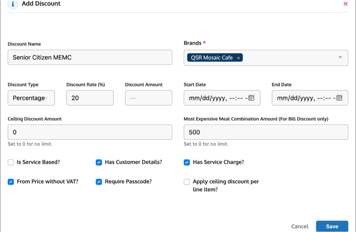Viewport: 356px width, 232px height.
Task: Uncheck Require Passcode checkbox
Action: (x=99, y=182)
